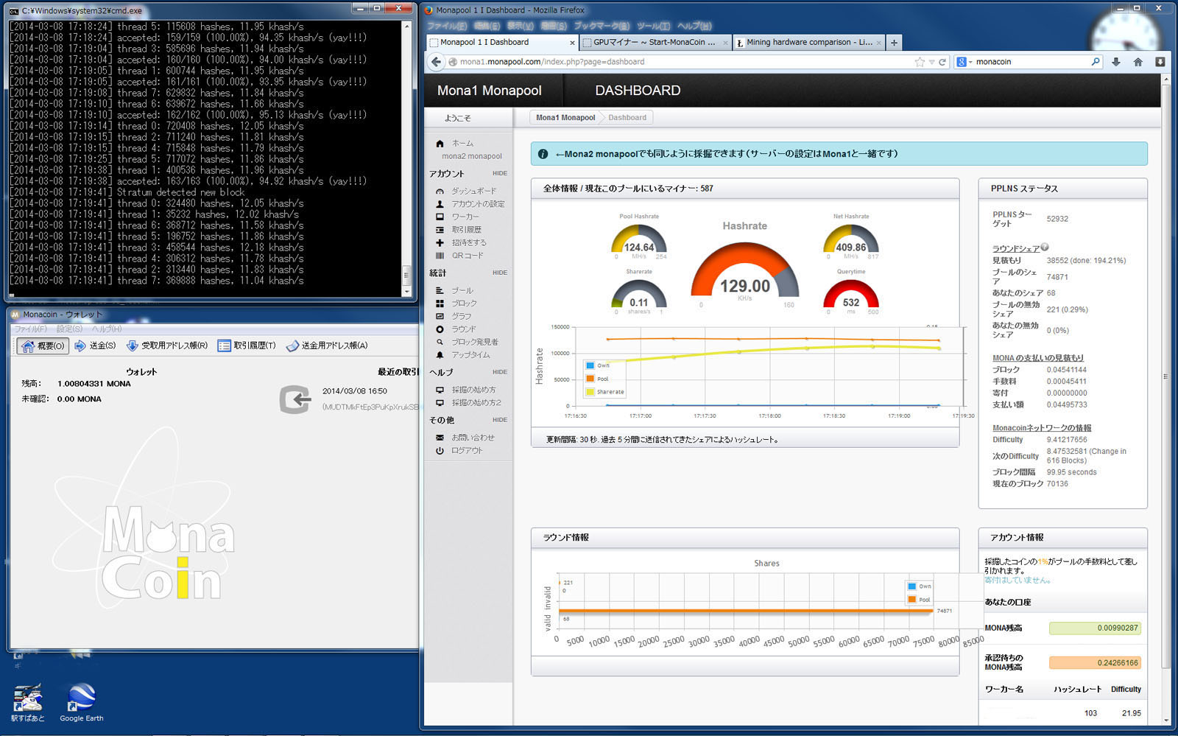
Task: Hide the その他 sidebar section
Action: click(500, 420)
